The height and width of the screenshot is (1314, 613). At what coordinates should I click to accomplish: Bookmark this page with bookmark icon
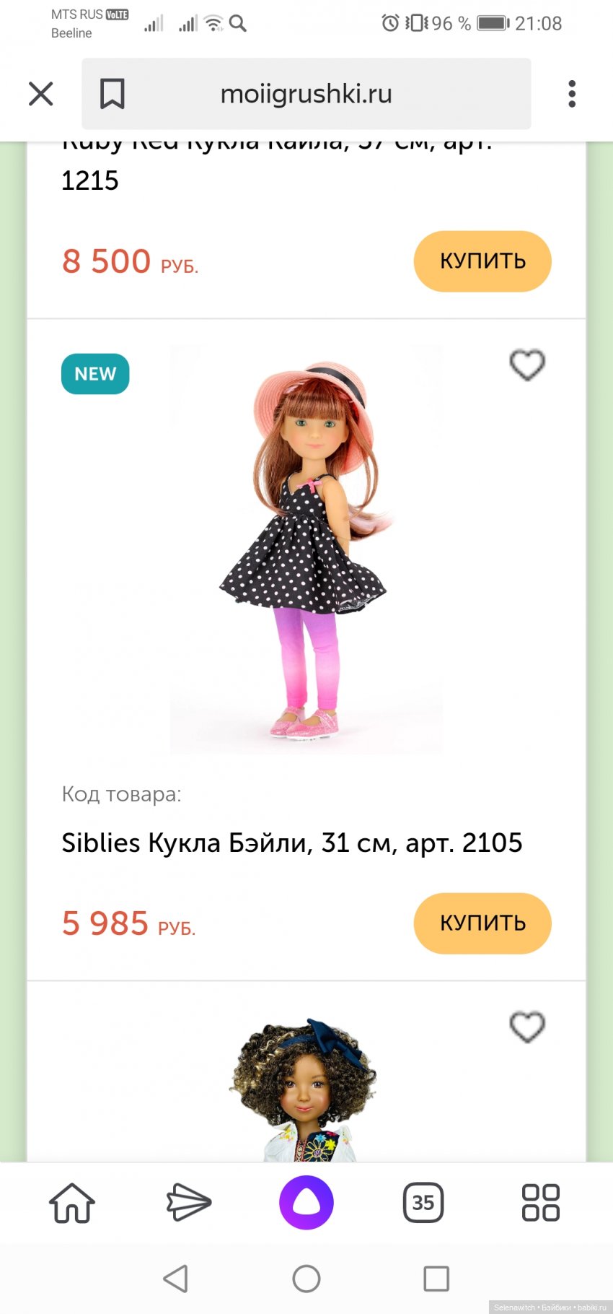pos(112,94)
